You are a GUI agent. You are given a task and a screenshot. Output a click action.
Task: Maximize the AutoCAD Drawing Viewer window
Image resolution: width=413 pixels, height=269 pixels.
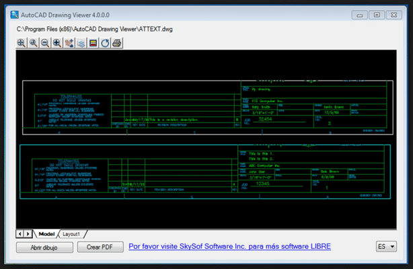pos(377,15)
